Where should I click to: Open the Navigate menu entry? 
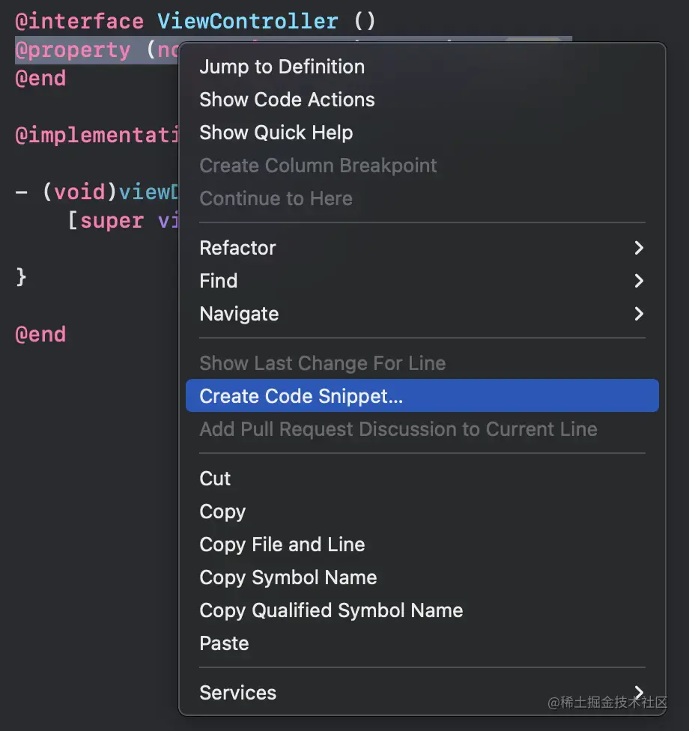(x=422, y=314)
